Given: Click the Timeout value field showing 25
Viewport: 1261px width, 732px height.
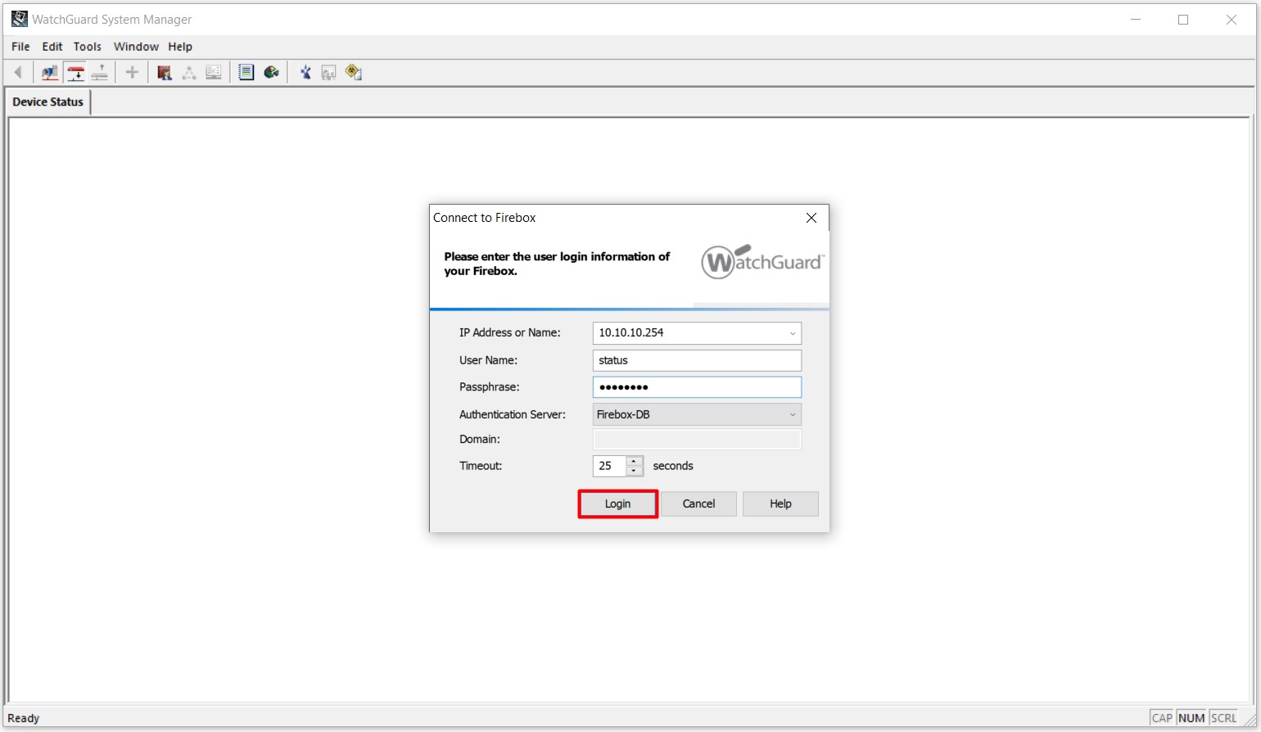Looking at the screenshot, I should (609, 466).
